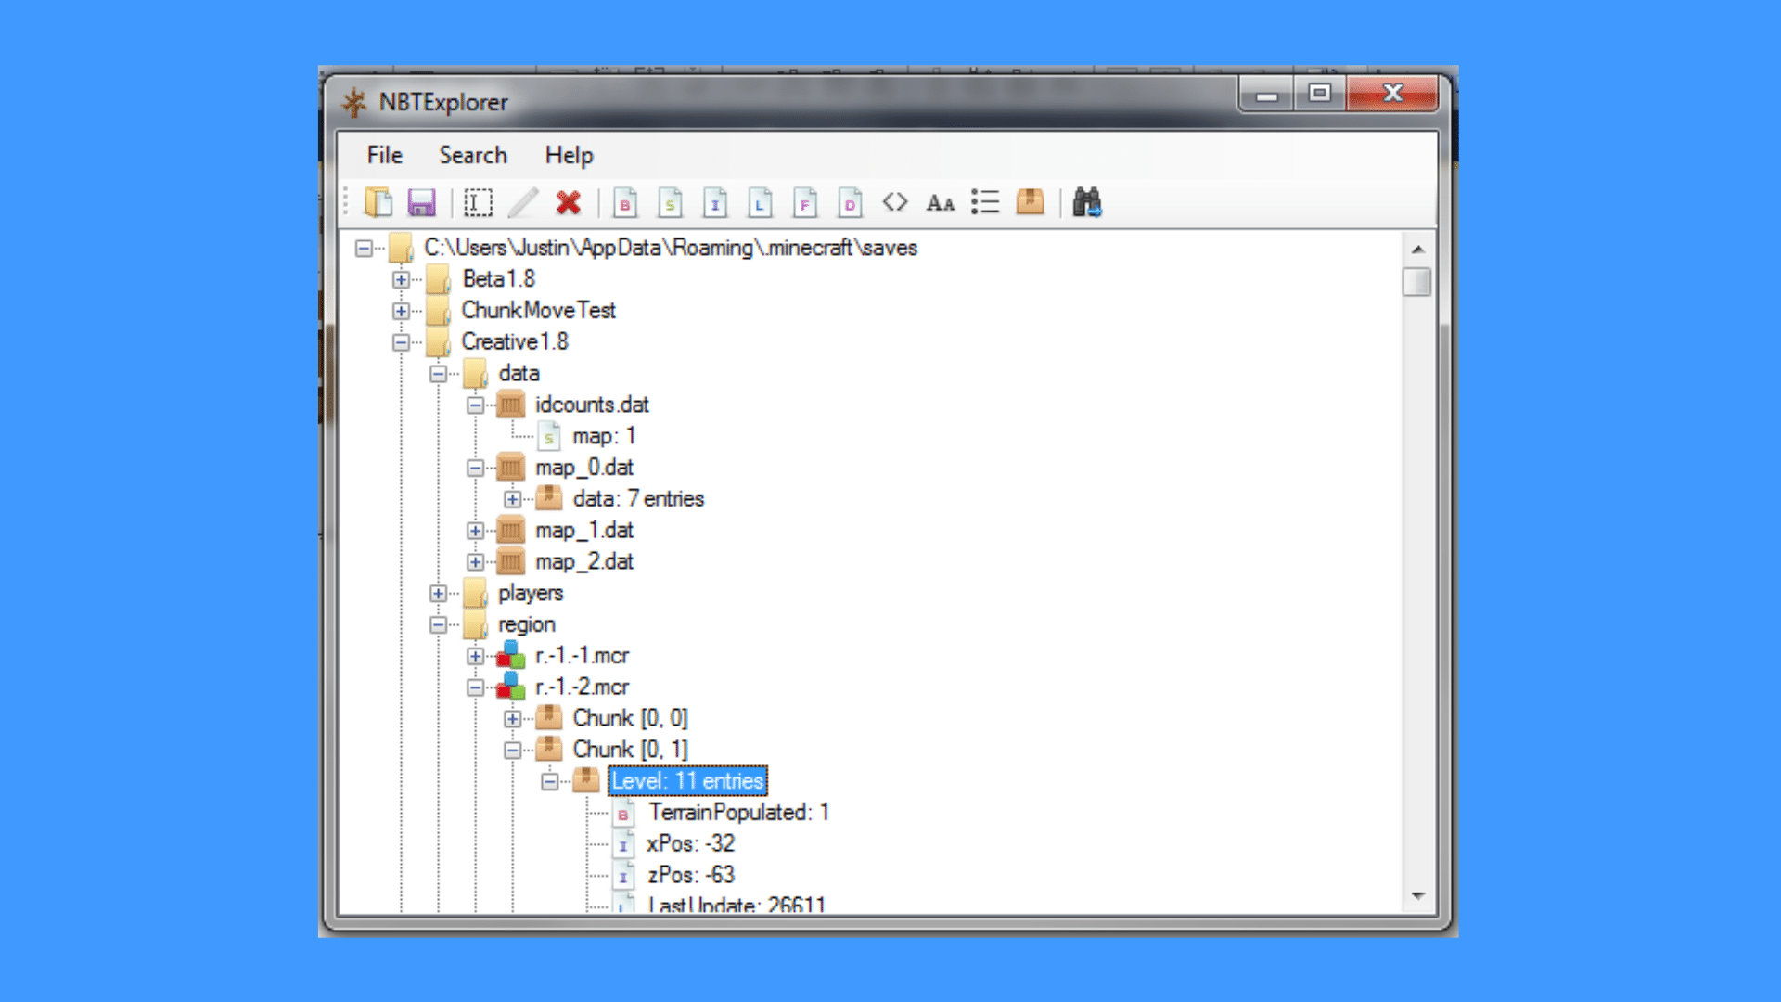This screenshot has height=1002, width=1781.
Task: Click the Edit value pencil icon
Action: 523,202
